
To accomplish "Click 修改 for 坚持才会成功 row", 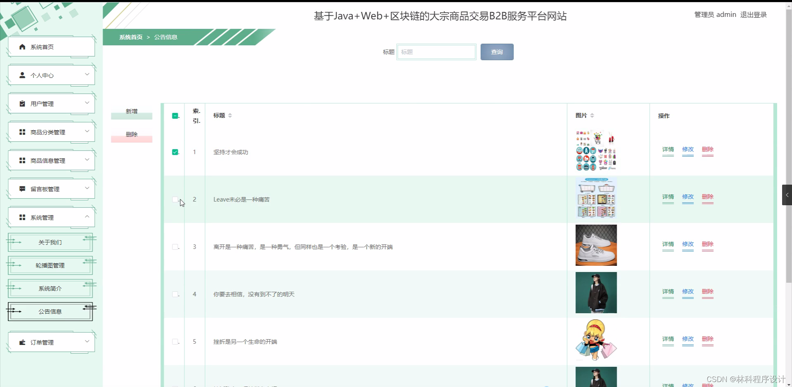I will [688, 150].
